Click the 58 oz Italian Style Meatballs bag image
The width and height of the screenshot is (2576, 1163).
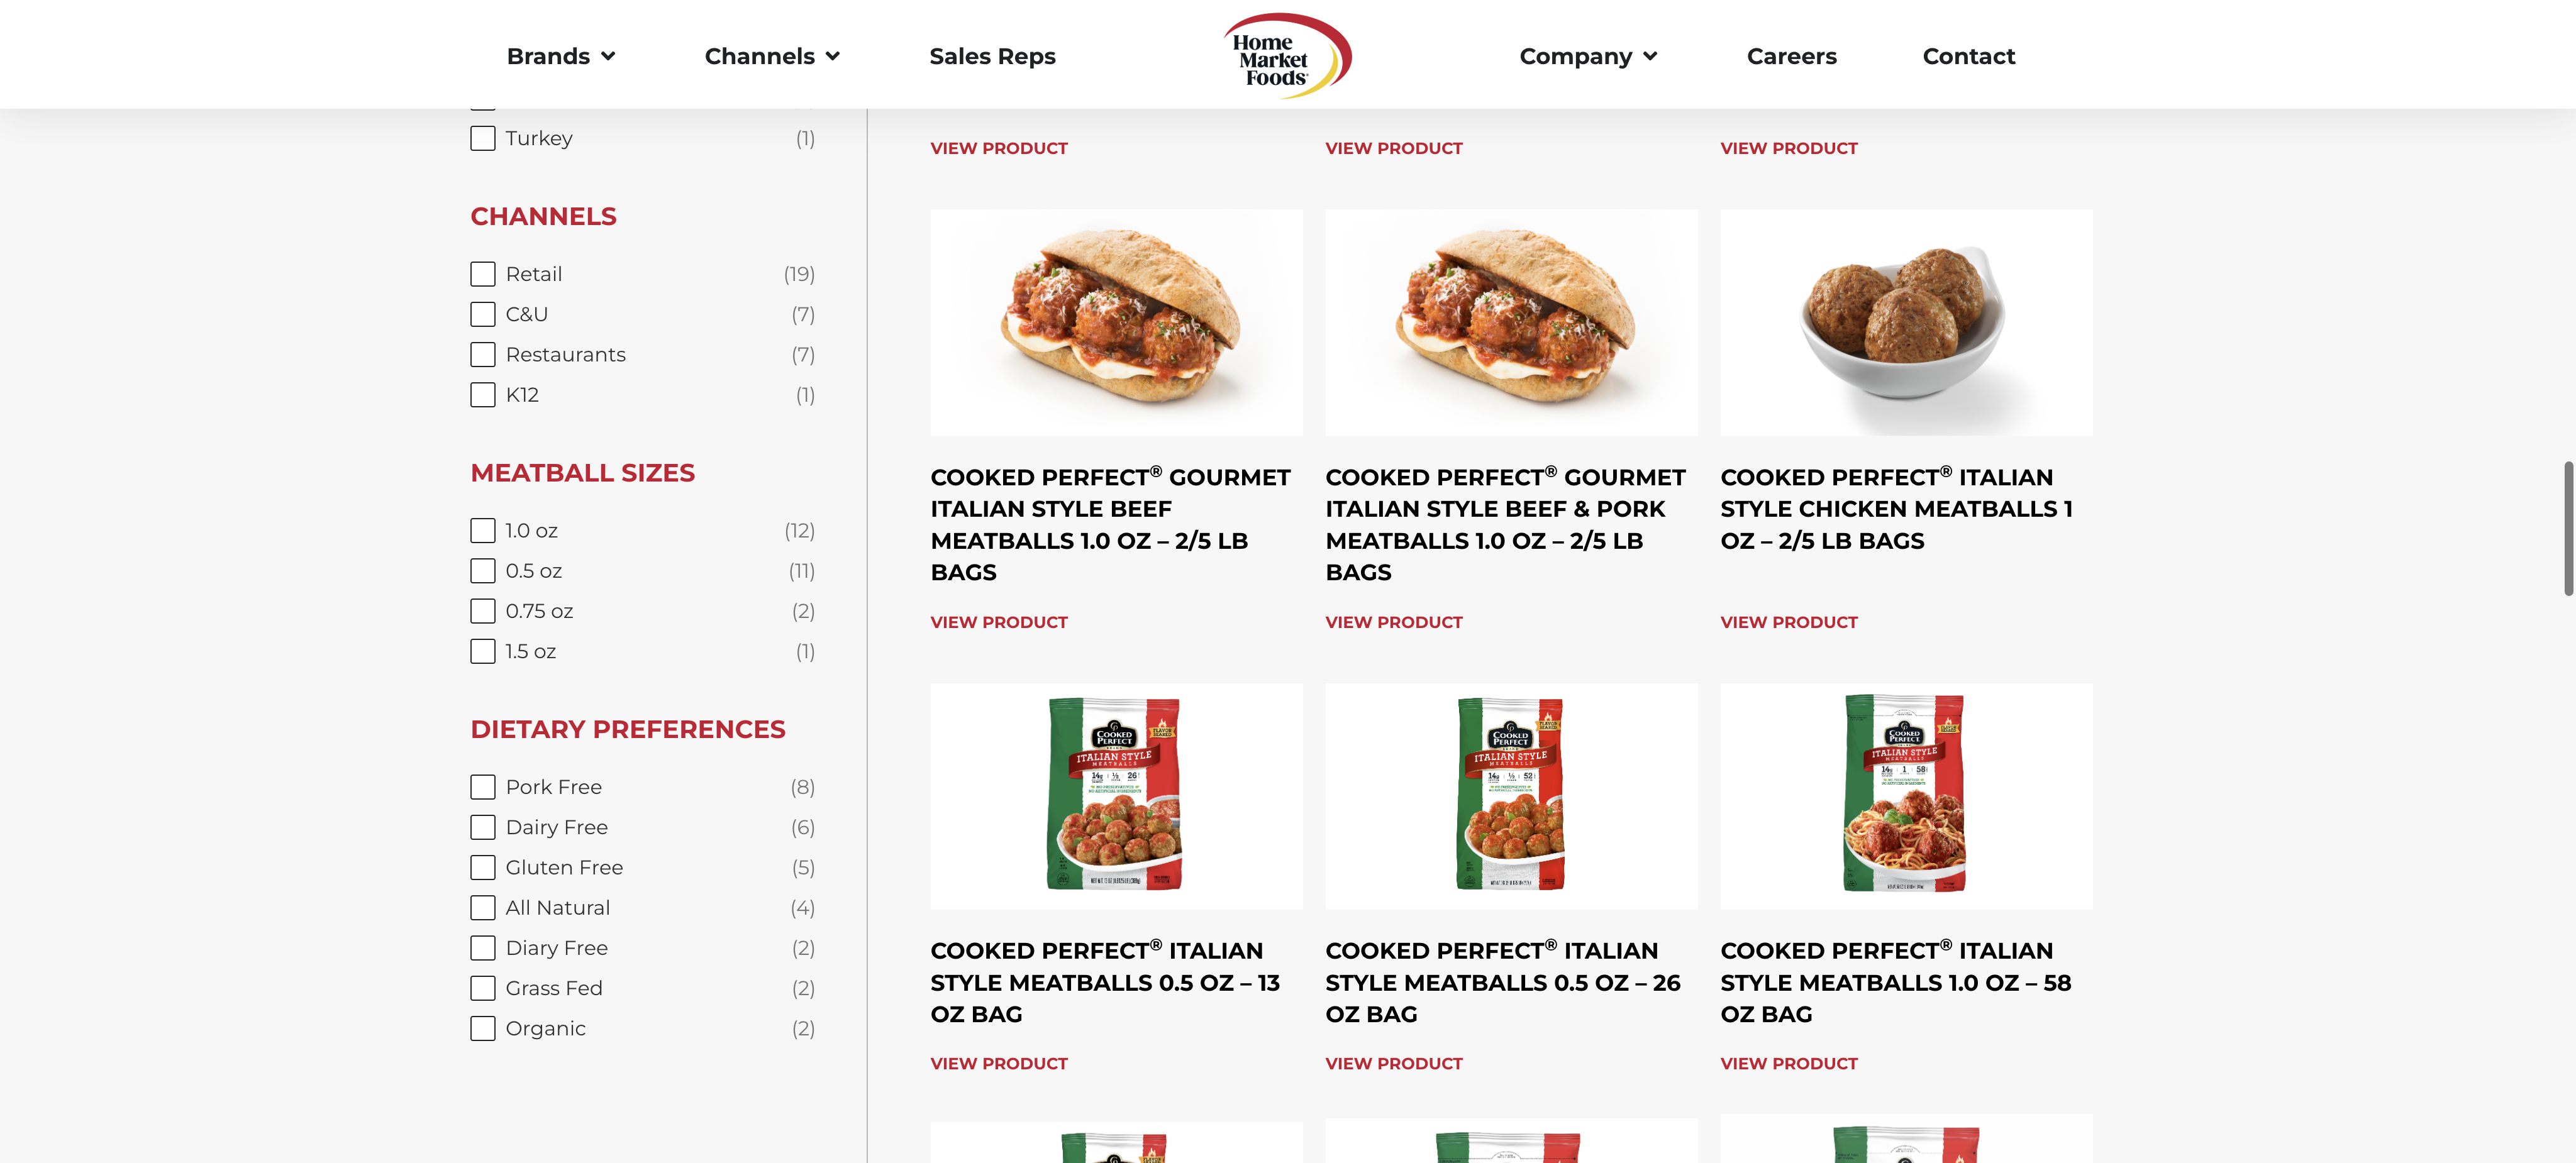pyautogui.click(x=1906, y=796)
